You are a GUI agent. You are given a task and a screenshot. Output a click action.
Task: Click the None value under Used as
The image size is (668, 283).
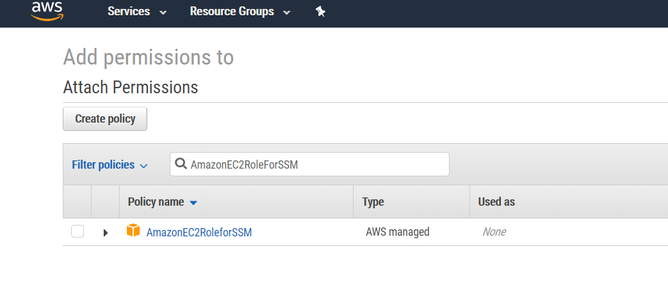[x=494, y=232]
